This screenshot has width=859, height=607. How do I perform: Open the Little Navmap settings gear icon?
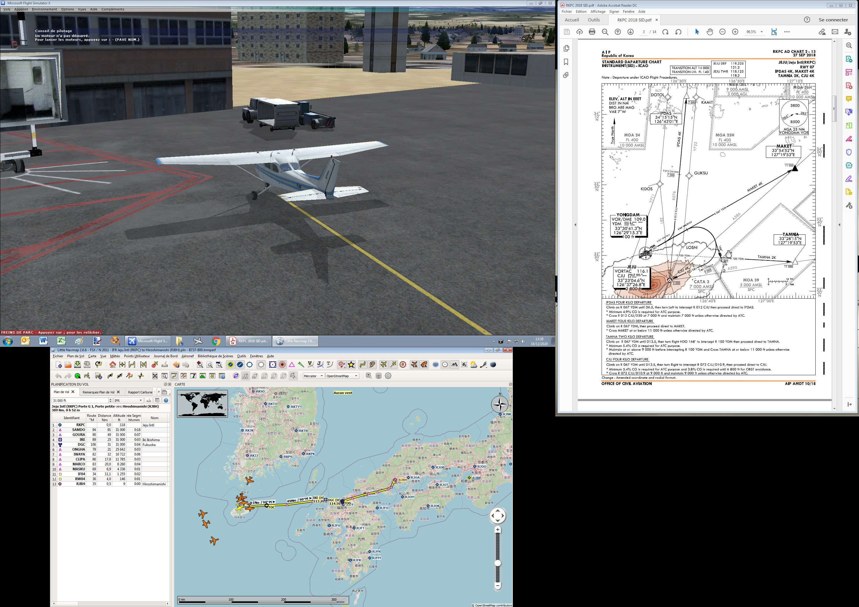[388, 376]
